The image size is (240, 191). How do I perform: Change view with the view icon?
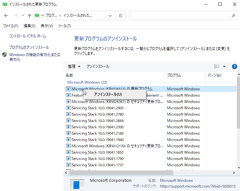tap(217, 67)
